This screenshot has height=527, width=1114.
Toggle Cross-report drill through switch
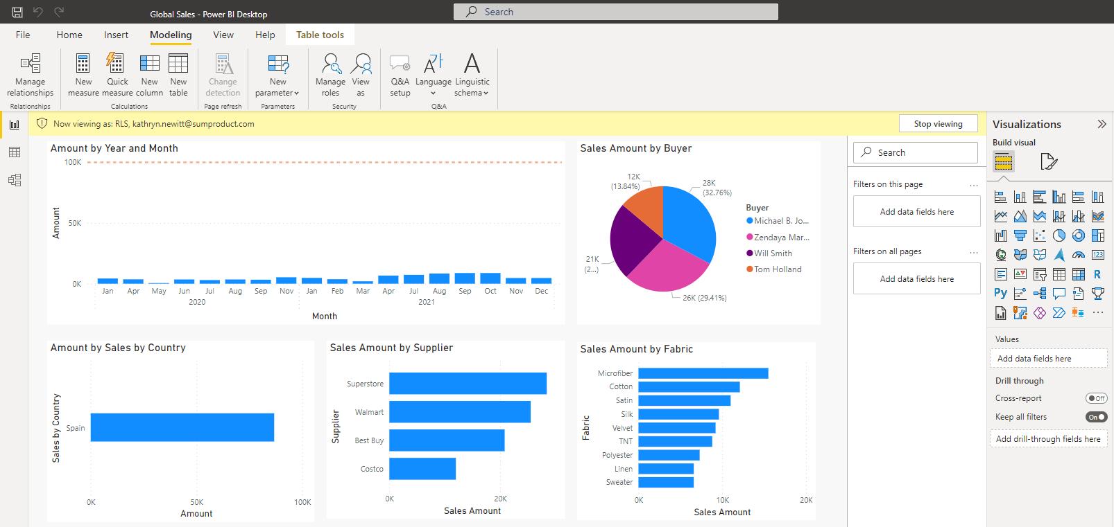click(1096, 398)
